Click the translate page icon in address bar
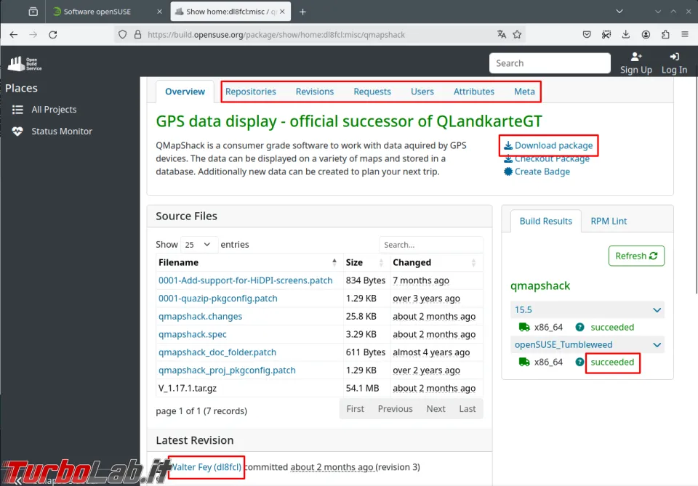Viewport: 698px width, 486px height. coord(502,35)
